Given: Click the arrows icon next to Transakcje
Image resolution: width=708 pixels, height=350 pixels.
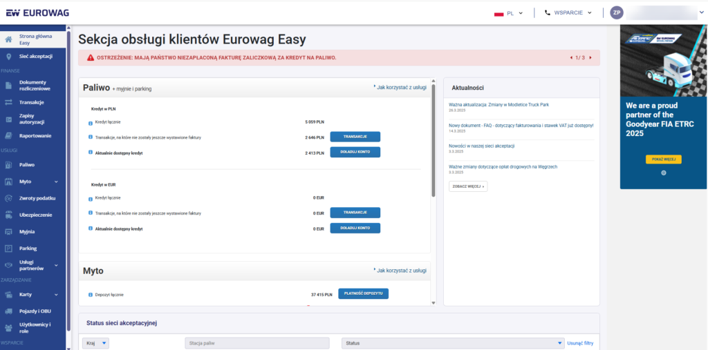Looking at the screenshot, I should [8, 102].
